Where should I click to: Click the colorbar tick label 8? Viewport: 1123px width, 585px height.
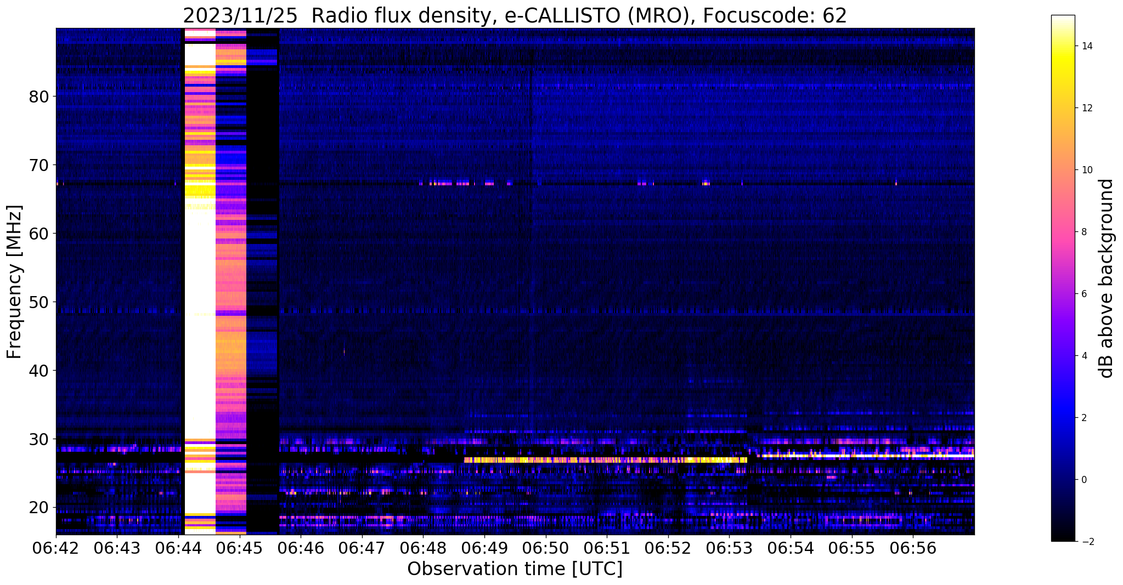(x=1084, y=232)
